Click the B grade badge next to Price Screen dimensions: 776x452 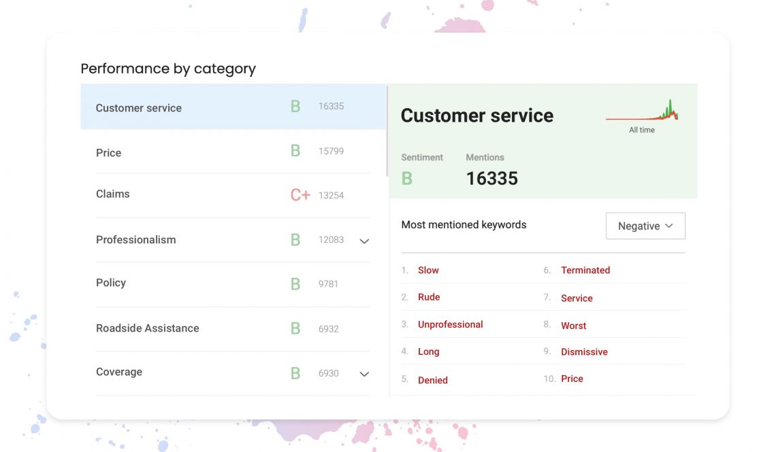tap(295, 150)
